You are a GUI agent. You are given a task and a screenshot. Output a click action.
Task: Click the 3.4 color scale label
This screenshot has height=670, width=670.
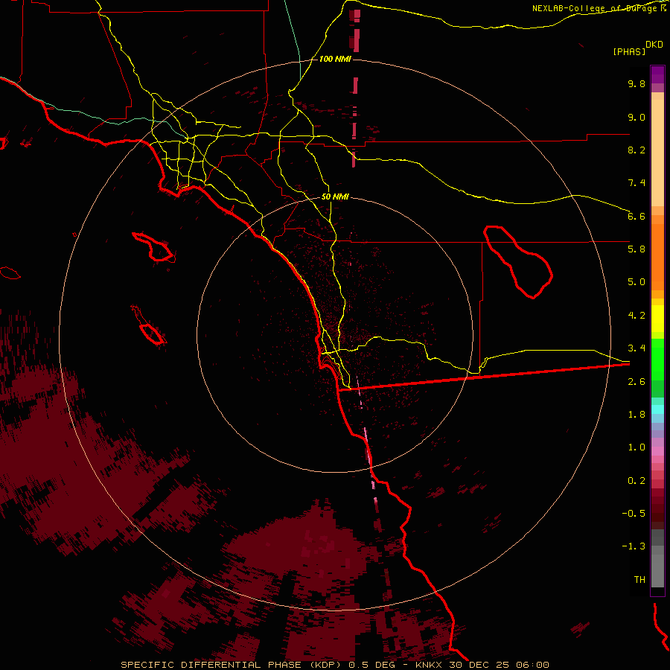tap(636, 348)
